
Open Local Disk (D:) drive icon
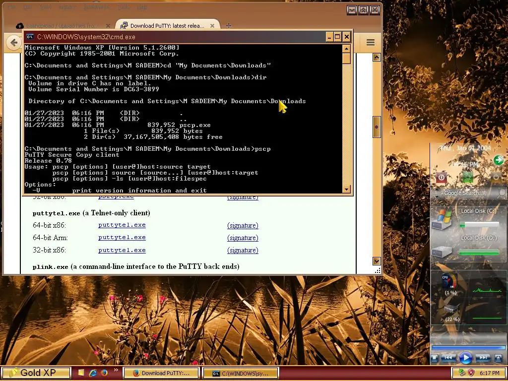[x=442, y=252]
